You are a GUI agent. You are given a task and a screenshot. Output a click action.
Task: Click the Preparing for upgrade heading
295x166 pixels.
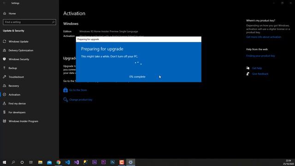coord(102,49)
